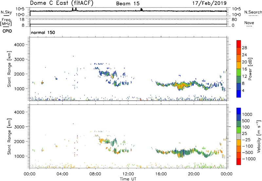
Task: Select the "Power [dB]" colorbar title
Action: [x=250, y=69]
